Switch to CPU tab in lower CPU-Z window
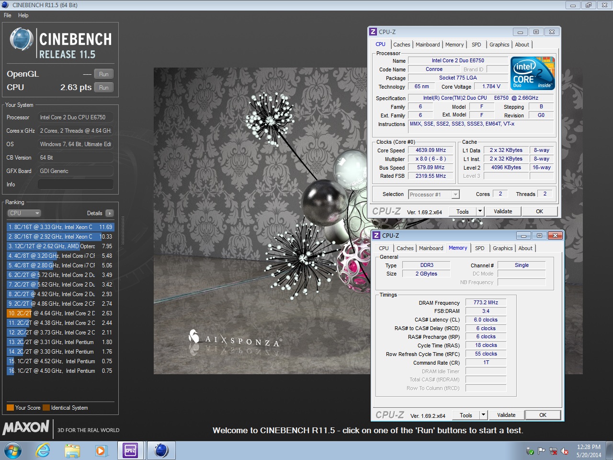Screen dimensions: 613x460 tap(384, 248)
